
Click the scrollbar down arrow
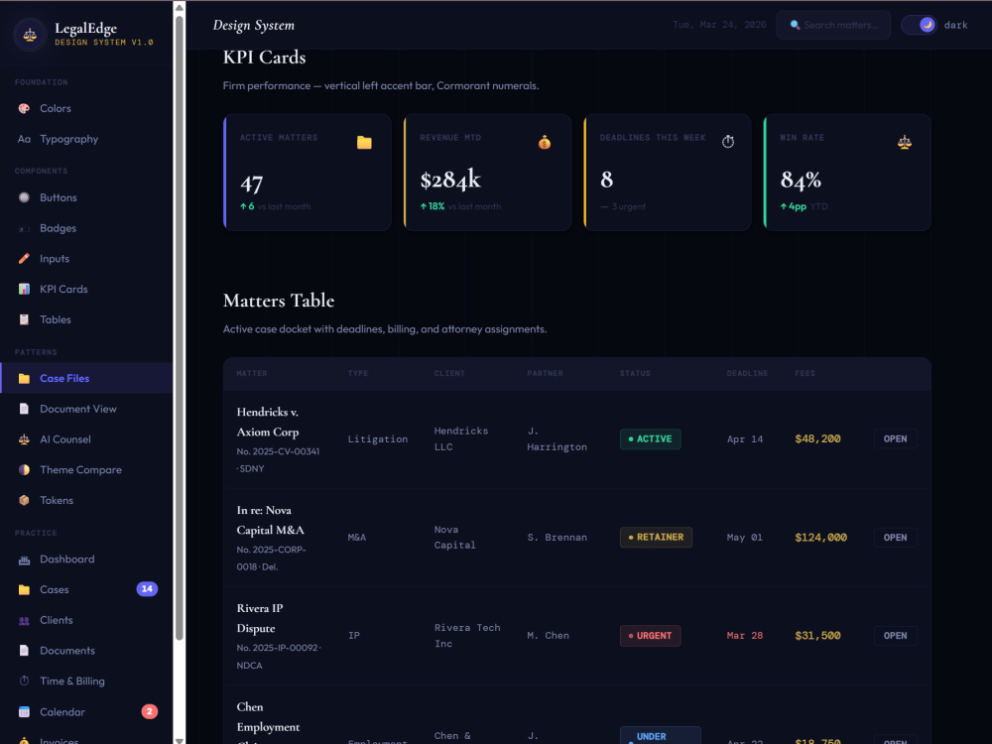point(180,739)
